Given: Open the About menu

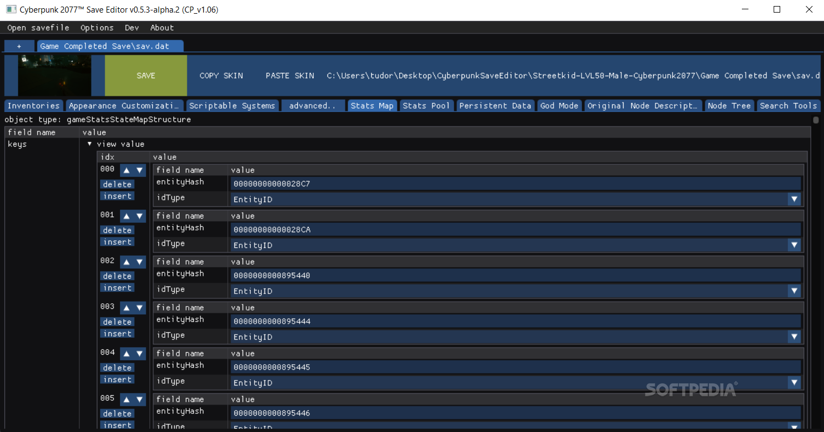Looking at the screenshot, I should click(x=162, y=27).
